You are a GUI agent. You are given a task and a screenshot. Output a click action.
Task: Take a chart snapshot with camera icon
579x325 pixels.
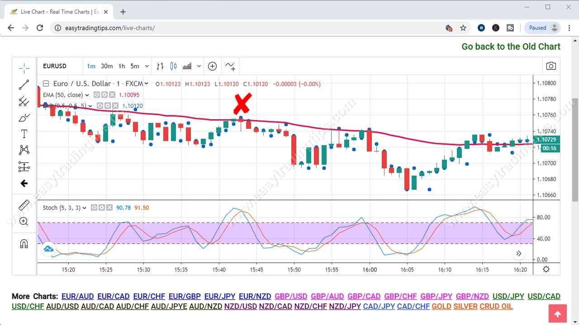[x=551, y=66]
